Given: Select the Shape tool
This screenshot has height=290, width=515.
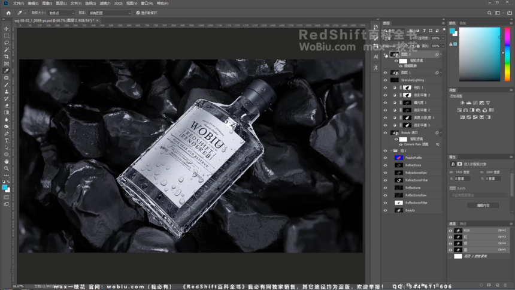Looking at the screenshot, I should (x=6, y=155).
